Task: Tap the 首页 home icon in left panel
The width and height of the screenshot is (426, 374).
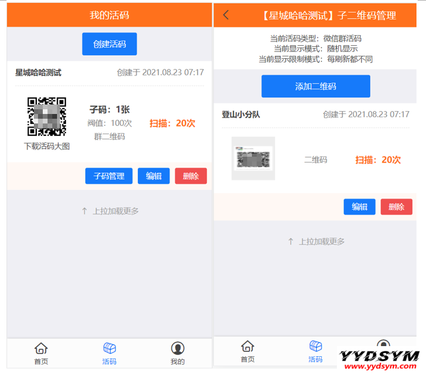Action: tap(41, 348)
